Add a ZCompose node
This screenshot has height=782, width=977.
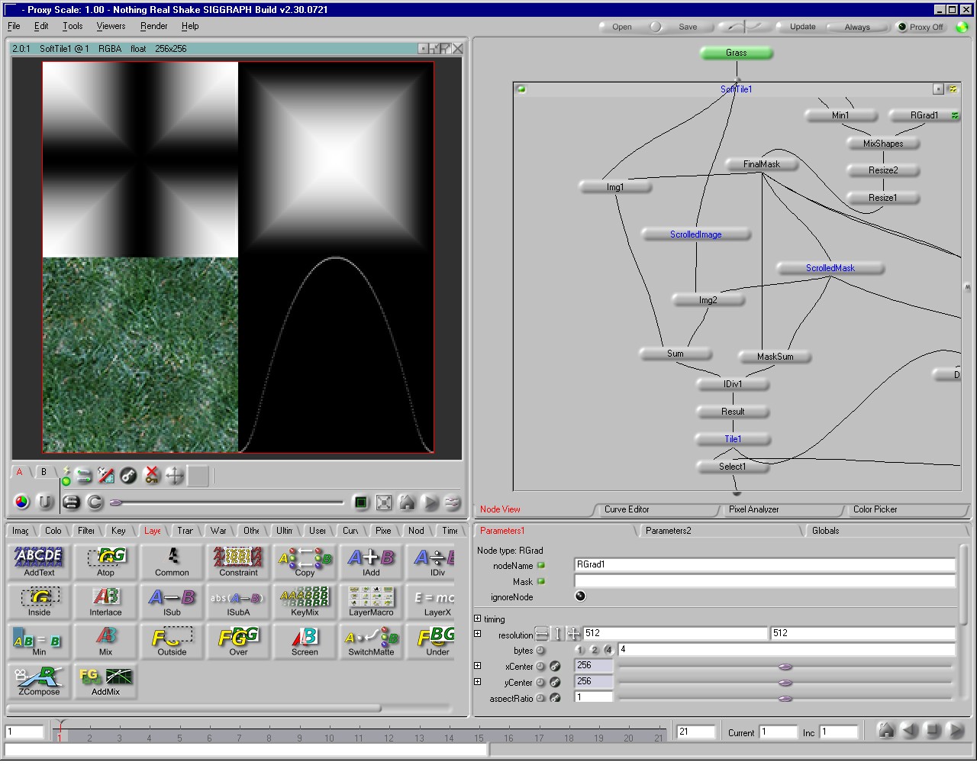tap(39, 680)
